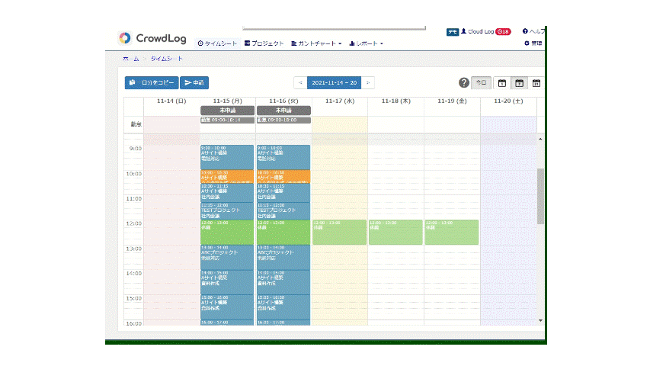Viewport: 650px width, 366px height.
Task: Open 9:00-10:00 entry on 11-16
Action: click(x=283, y=157)
